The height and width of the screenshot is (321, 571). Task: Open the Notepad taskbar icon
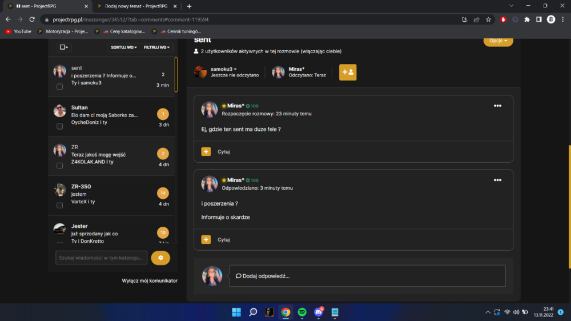coord(335,312)
